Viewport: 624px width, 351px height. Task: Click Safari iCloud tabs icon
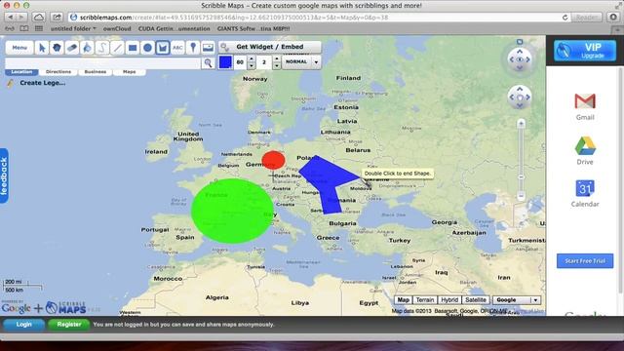(38, 18)
